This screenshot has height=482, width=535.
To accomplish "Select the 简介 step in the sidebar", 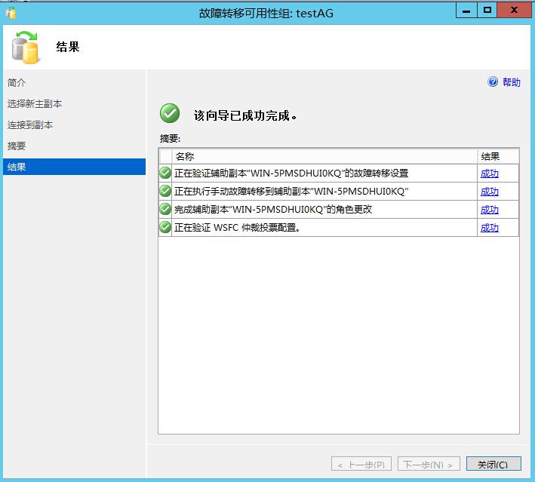I will tap(17, 82).
